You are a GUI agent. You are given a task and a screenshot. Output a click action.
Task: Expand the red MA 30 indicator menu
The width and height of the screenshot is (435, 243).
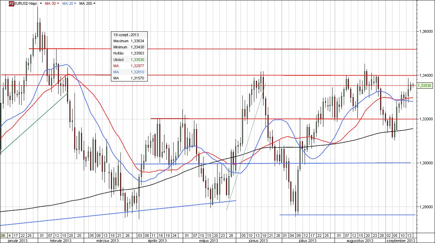[58, 3]
